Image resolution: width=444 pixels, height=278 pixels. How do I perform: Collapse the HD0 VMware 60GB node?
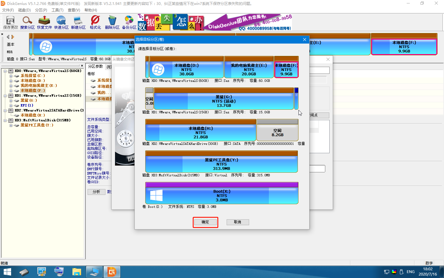point(5,71)
